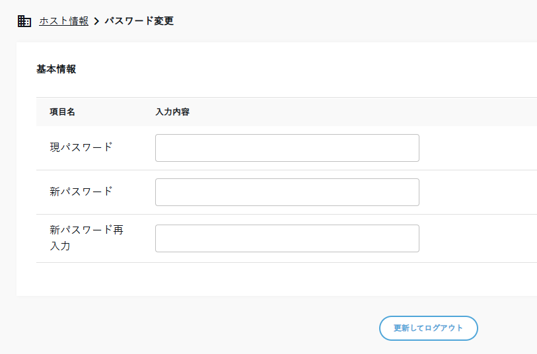This screenshot has width=537, height=354.
Task: Open the ホスト情報 breadcrumb link
Action: (63, 21)
